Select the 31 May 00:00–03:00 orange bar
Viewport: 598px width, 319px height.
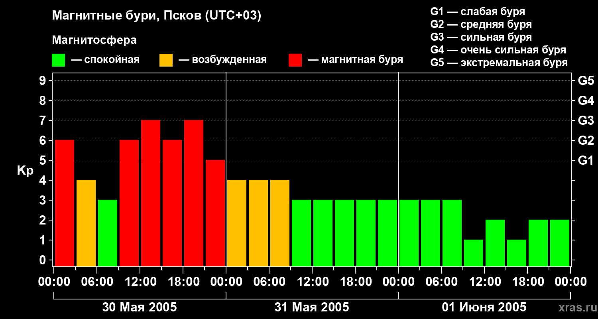(237, 223)
